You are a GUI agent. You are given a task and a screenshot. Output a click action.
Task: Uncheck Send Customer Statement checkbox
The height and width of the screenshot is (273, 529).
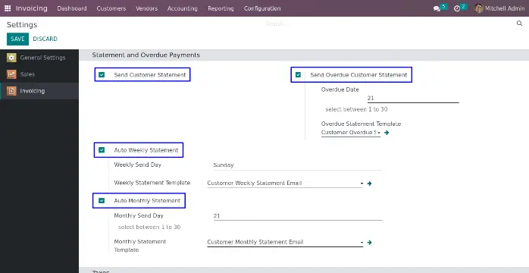pyautogui.click(x=102, y=74)
